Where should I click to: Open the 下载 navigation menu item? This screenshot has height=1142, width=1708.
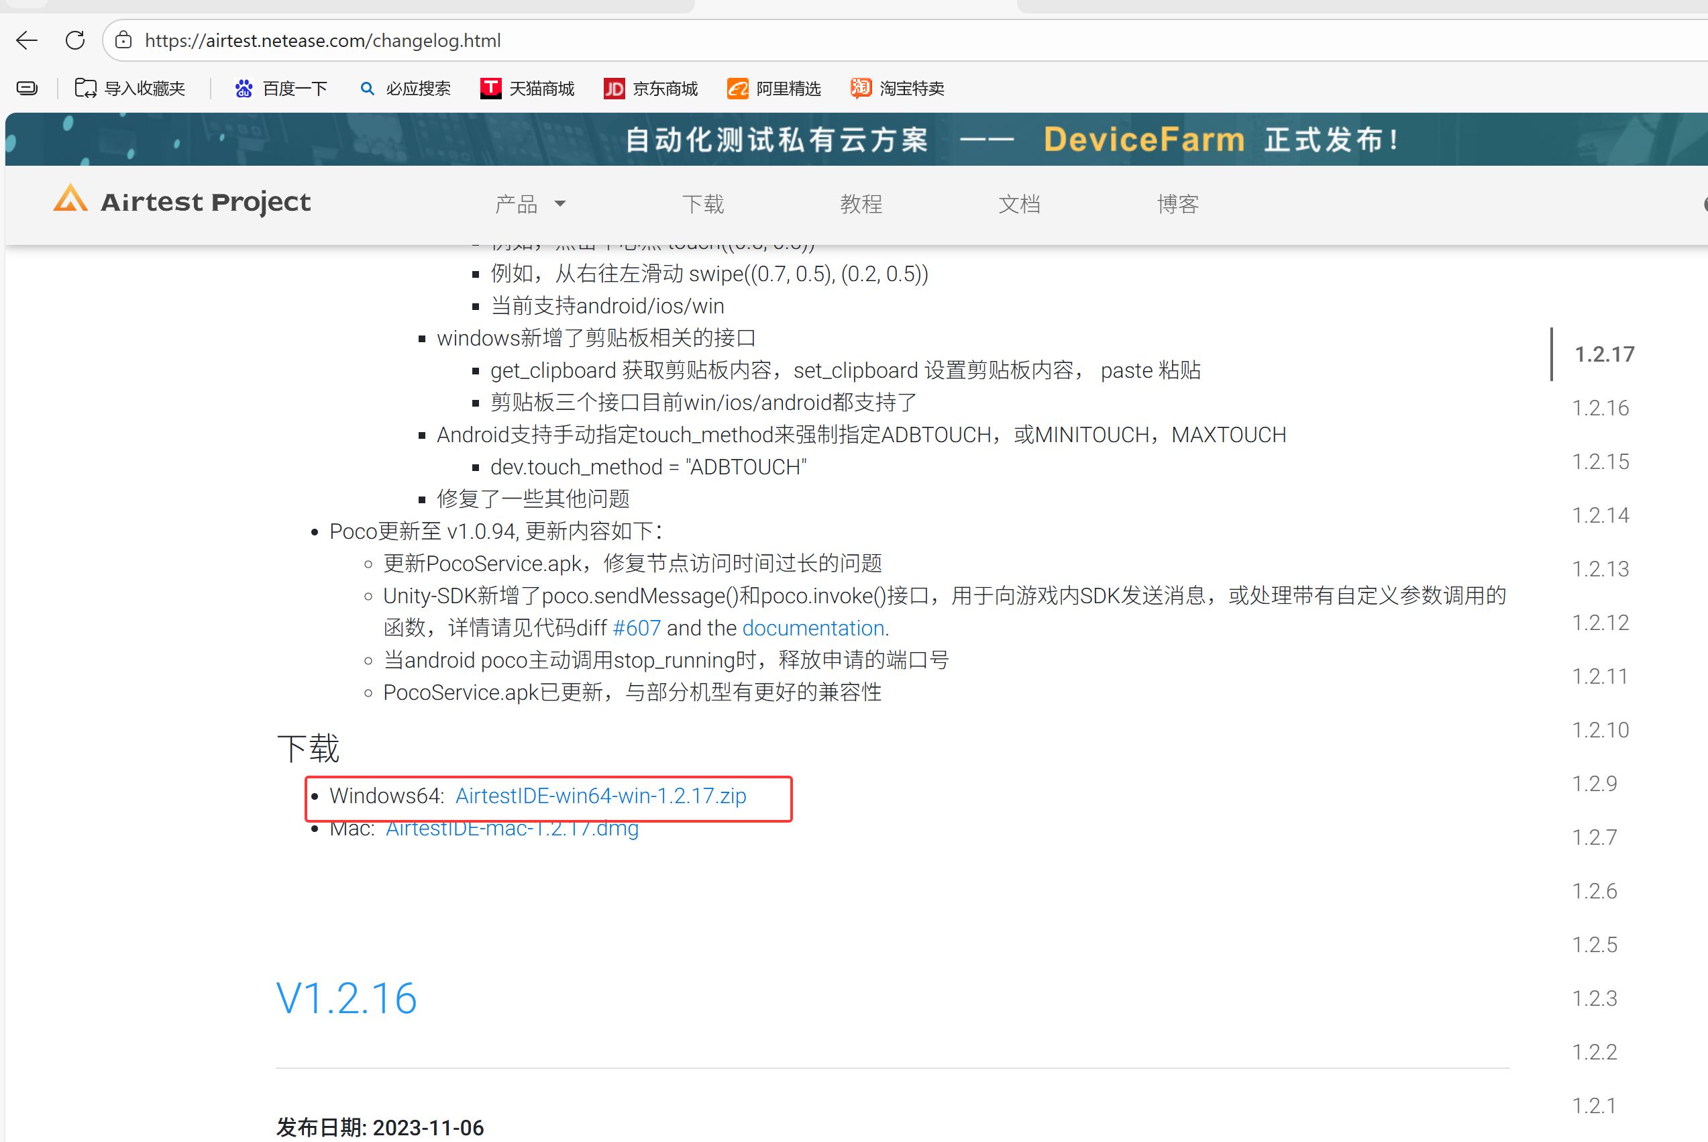tap(702, 204)
